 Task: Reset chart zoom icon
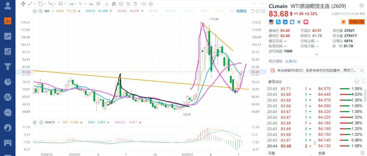coord(252,11)
